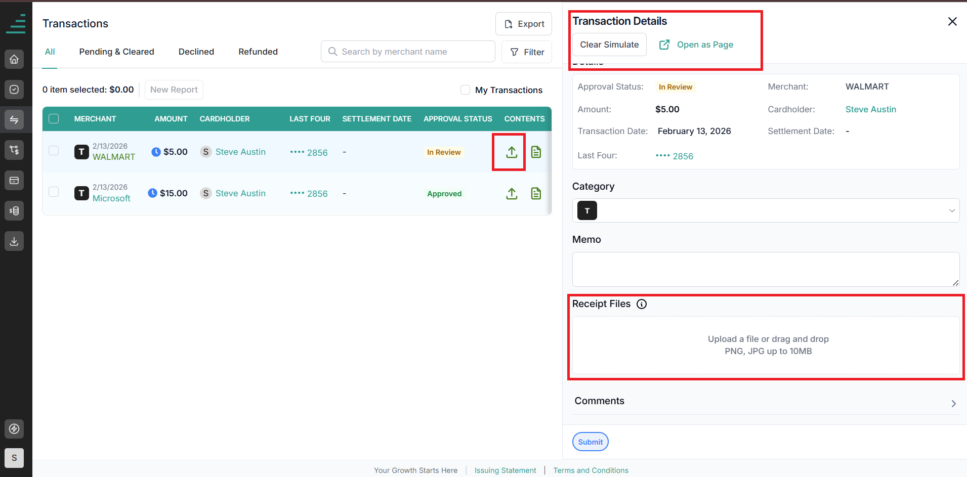The height and width of the screenshot is (477, 967).
Task: Click upload receipt icon for WALMART row
Action: [512, 152]
